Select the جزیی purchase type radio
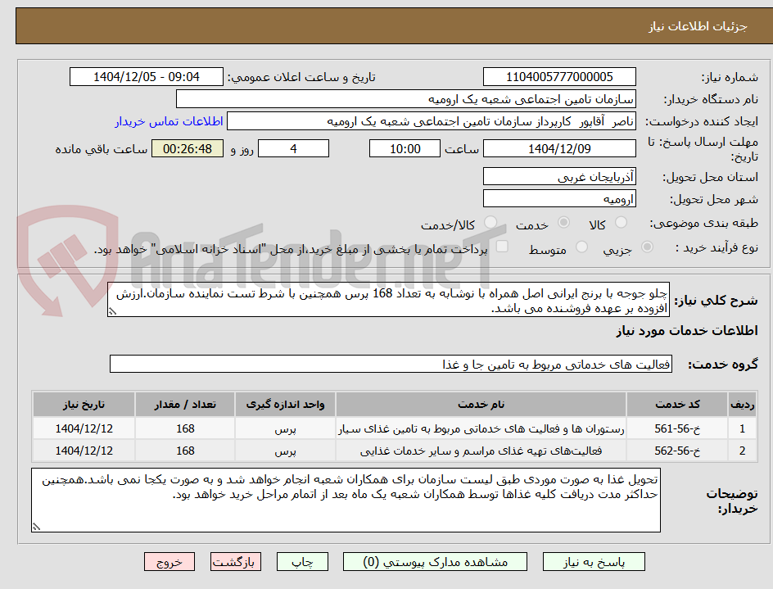This screenshot has height=589, width=773. coord(647,247)
